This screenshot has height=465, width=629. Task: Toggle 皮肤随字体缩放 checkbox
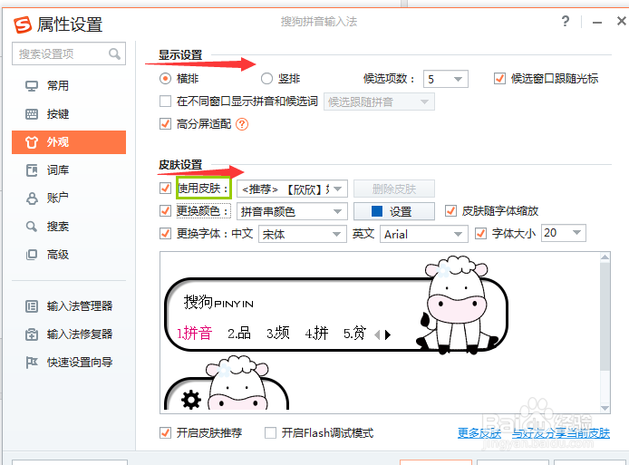(x=450, y=210)
